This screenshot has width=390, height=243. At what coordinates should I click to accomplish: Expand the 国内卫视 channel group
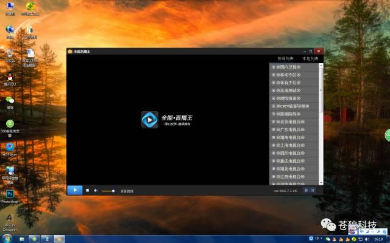[x=274, y=67]
